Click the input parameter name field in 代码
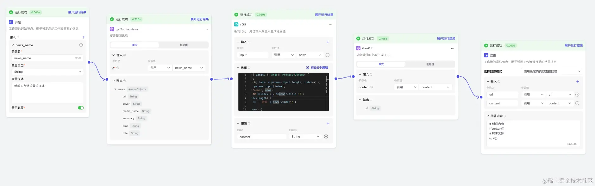The height and width of the screenshot is (186, 595). point(253,55)
